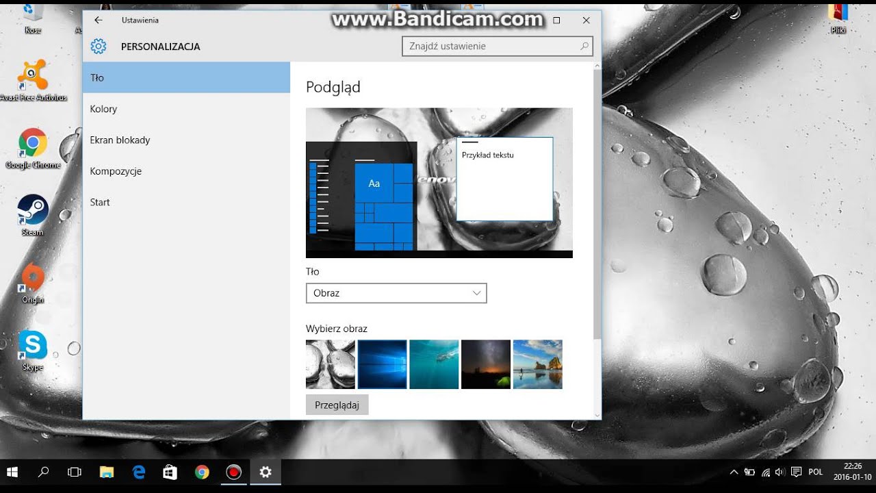Open the Ekran blokady page
876x493 pixels.
(186, 140)
